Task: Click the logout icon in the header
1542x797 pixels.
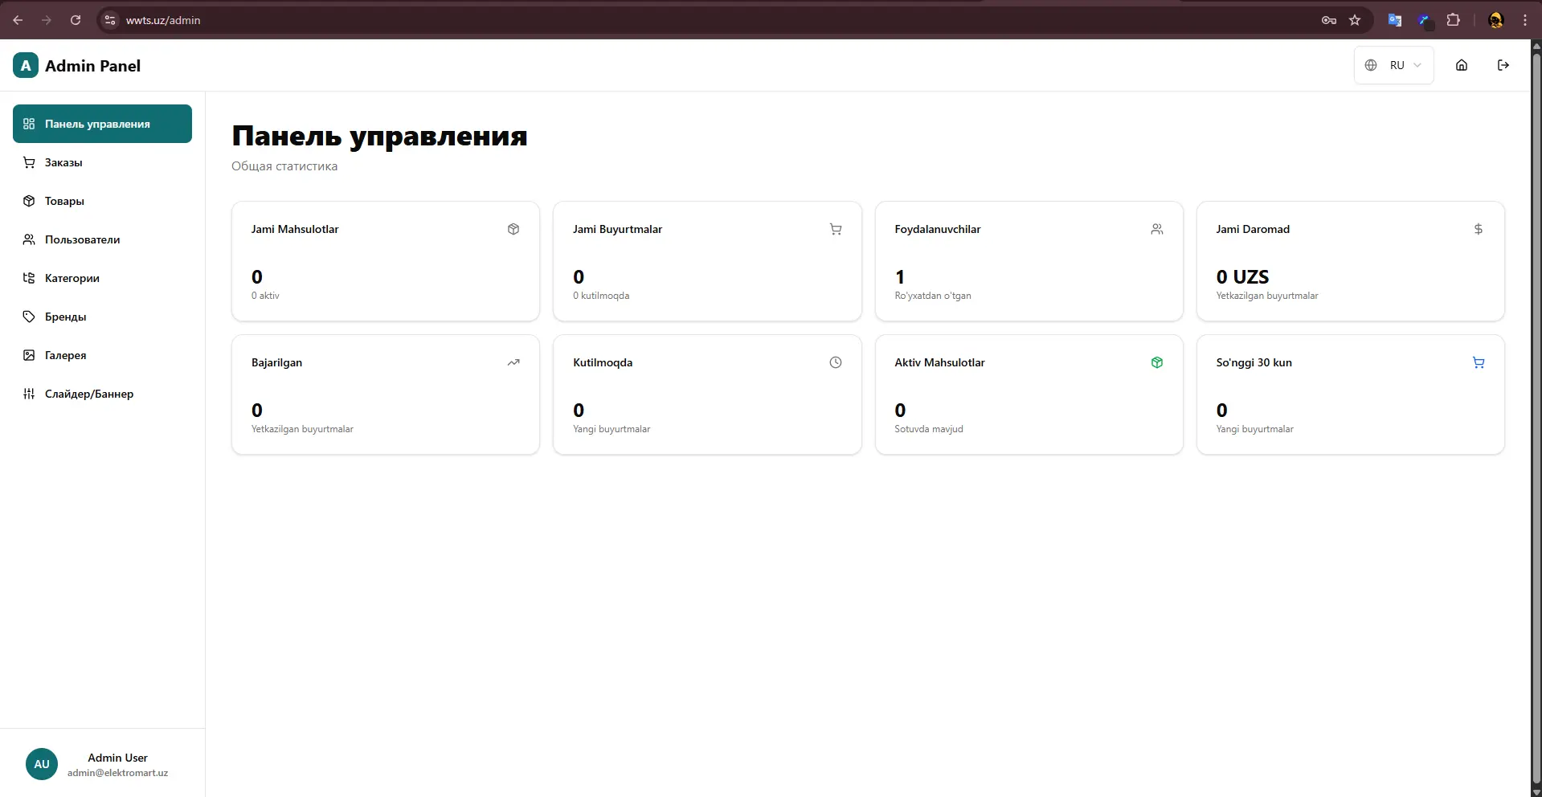Action: click(x=1503, y=65)
